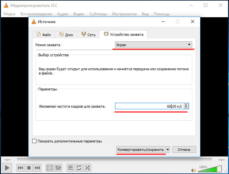Minimize the Источник dialog
The height and width of the screenshot is (174, 229).
pyautogui.click(x=163, y=22)
